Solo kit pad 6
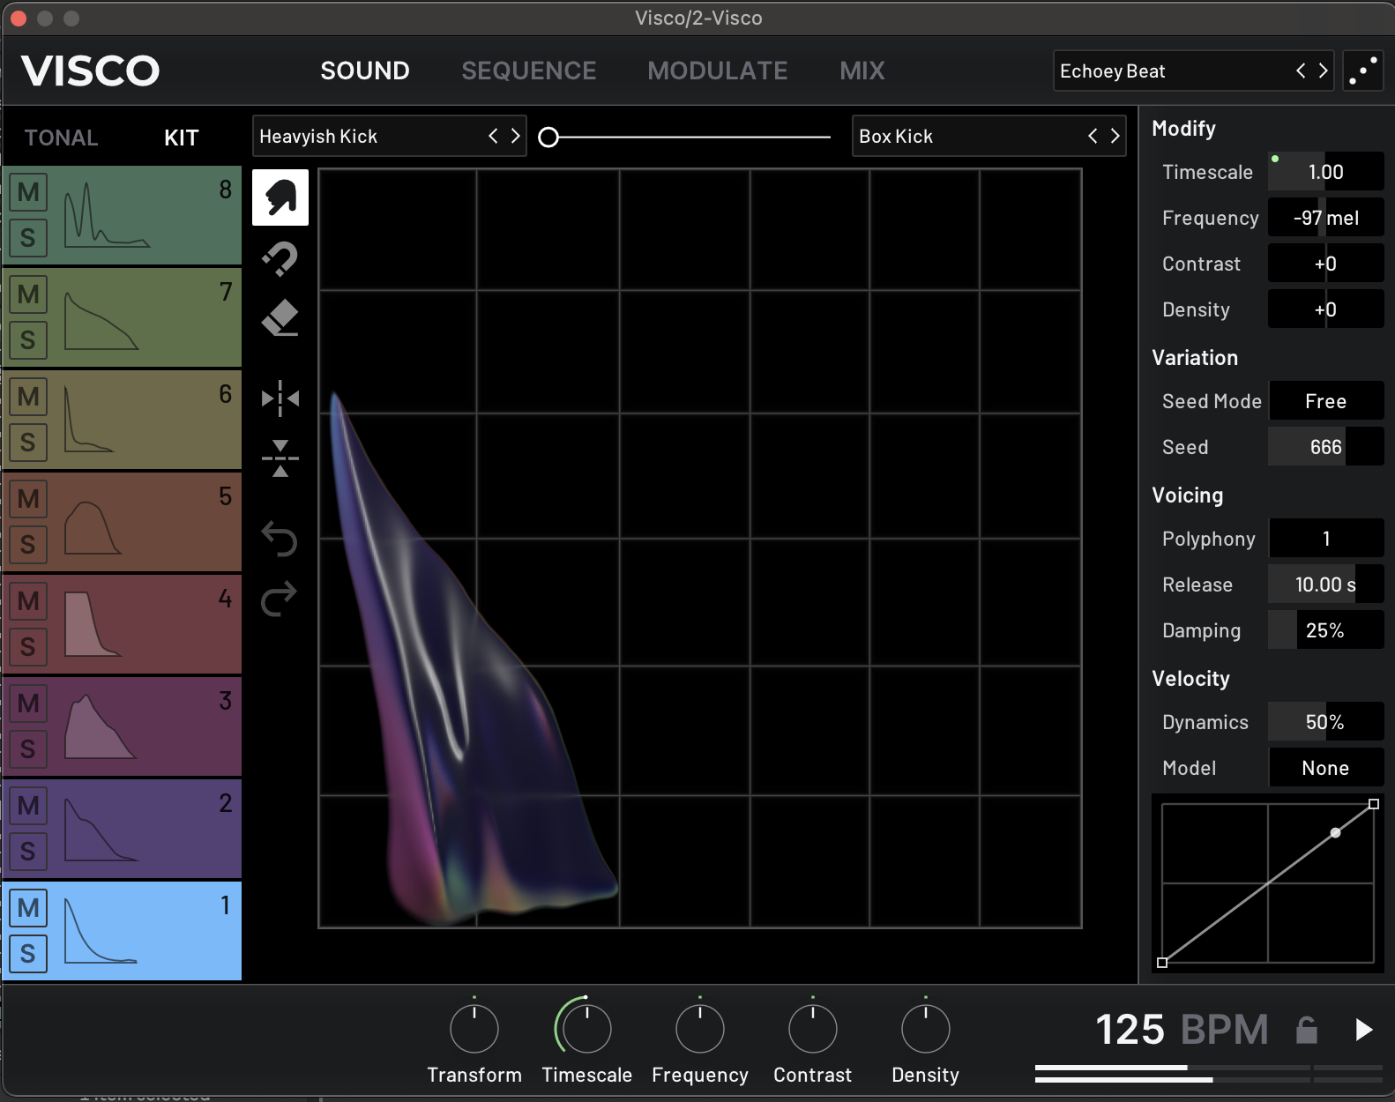This screenshot has width=1395, height=1102. (28, 442)
